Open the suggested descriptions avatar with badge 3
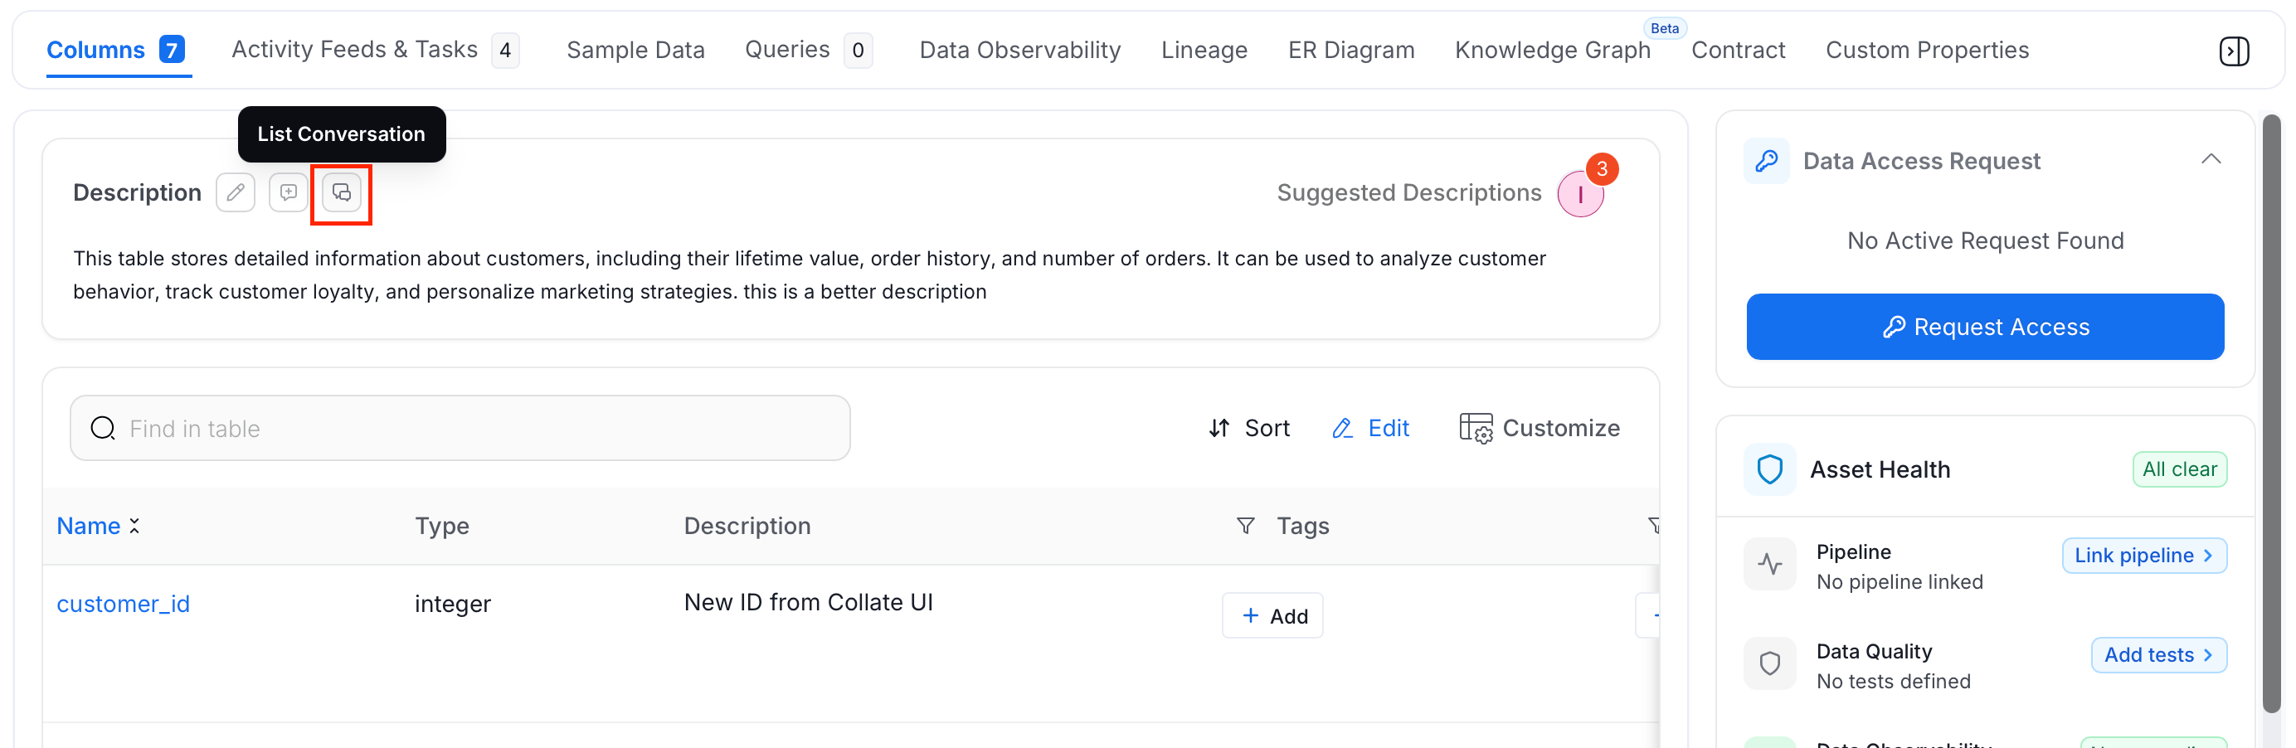This screenshot has width=2296, height=748. coord(1580,193)
